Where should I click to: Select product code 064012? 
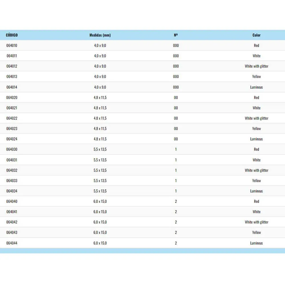(12, 66)
